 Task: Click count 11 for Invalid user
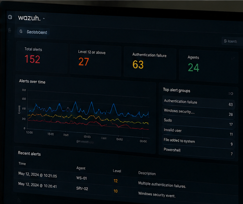pyautogui.click(x=231, y=134)
